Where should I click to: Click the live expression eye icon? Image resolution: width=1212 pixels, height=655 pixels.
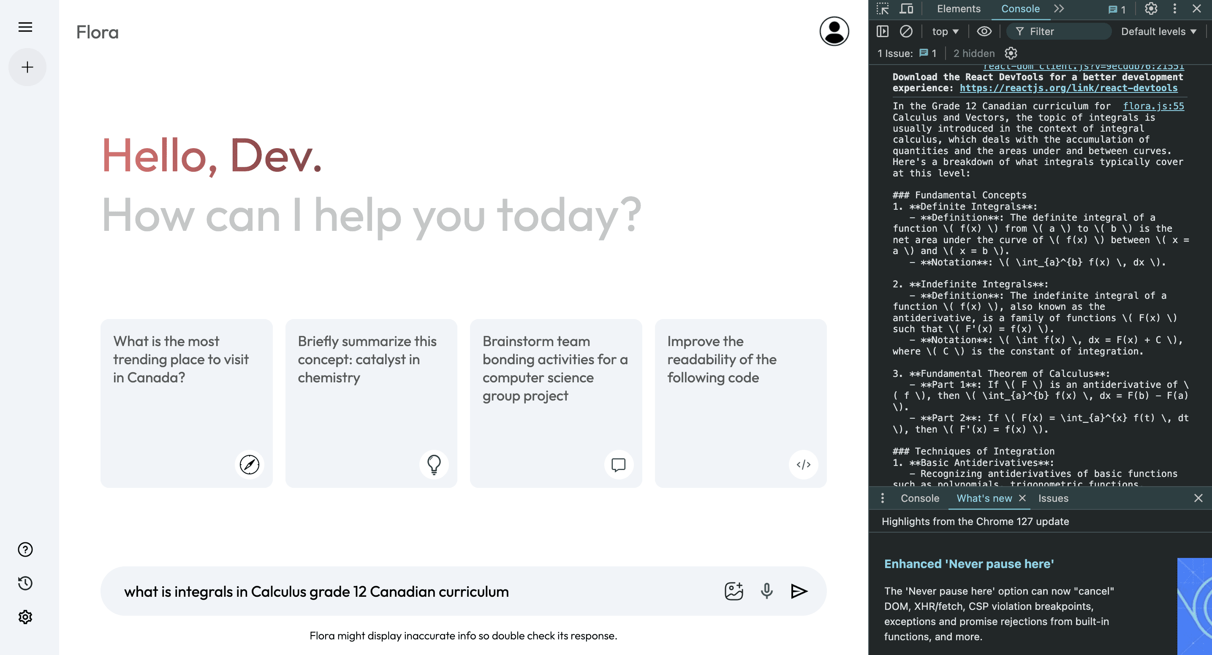click(984, 32)
